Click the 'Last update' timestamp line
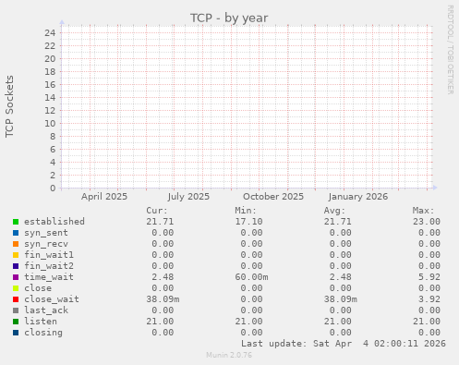Screen dimensions: 459x365 coord(344,344)
